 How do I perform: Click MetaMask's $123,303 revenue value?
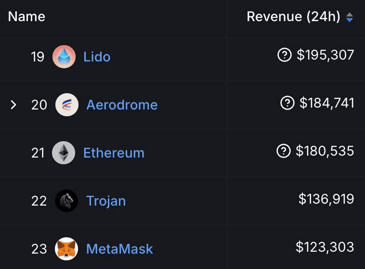[x=325, y=247]
